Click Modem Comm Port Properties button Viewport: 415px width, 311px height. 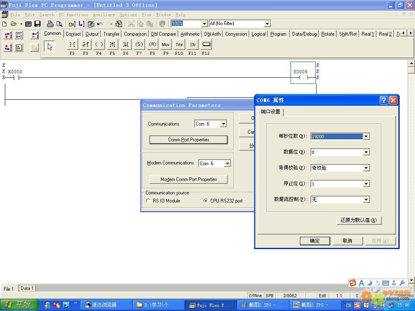(188, 179)
